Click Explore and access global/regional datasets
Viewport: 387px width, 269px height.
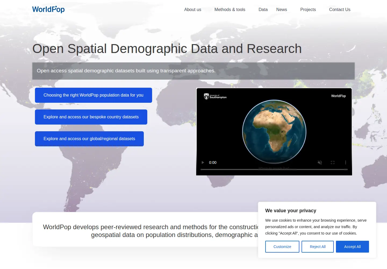[89, 139]
